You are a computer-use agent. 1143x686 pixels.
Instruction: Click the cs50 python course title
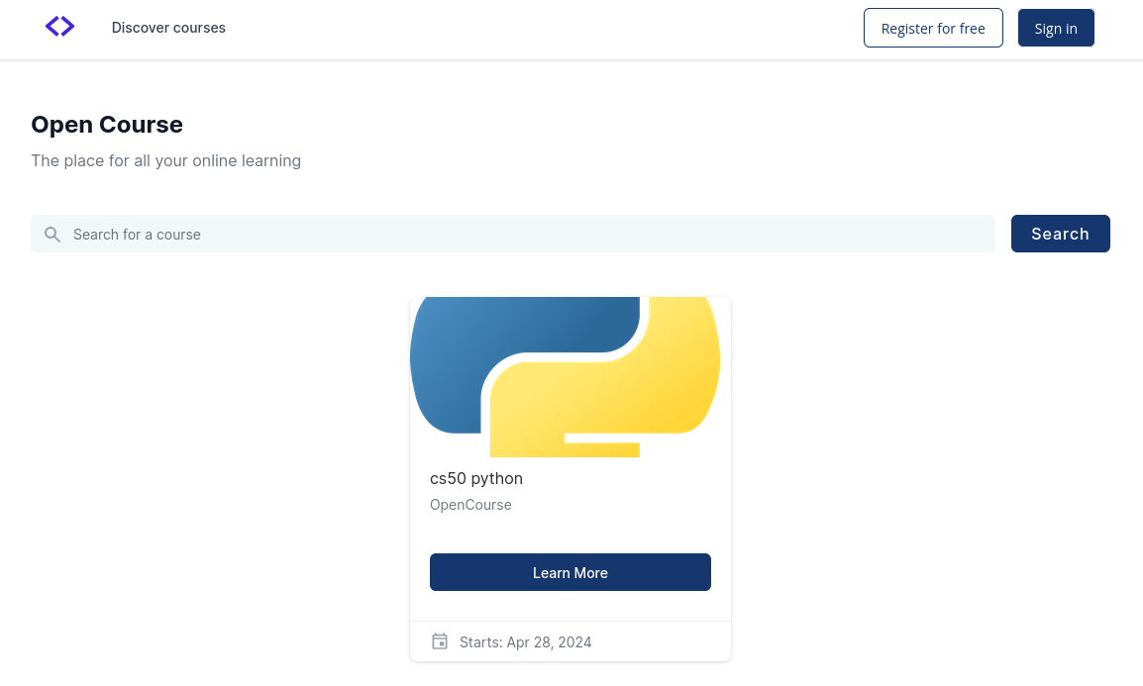click(x=476, y=478)
